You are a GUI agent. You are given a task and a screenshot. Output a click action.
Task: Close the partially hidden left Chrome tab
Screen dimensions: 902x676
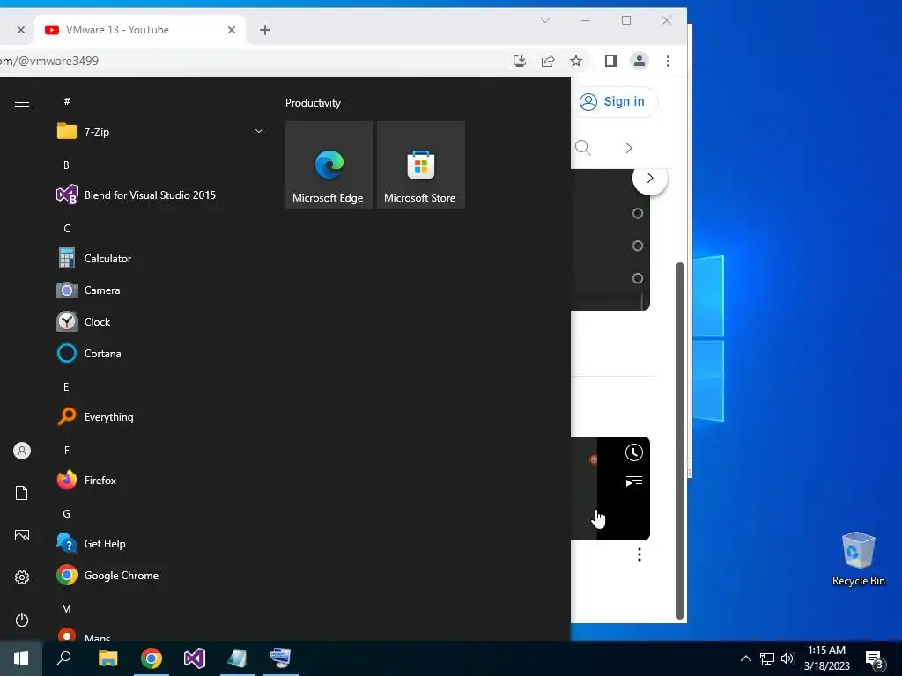tap(21, 30)
